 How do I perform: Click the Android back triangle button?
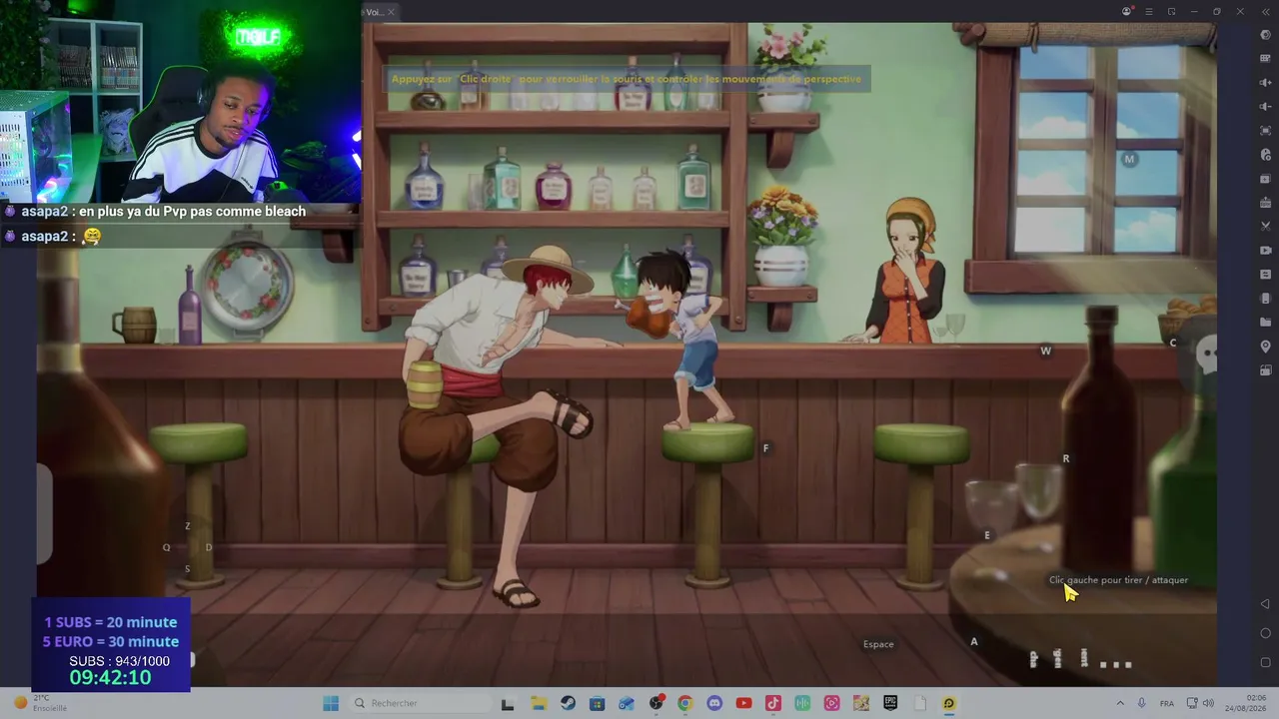(1265, 604)
